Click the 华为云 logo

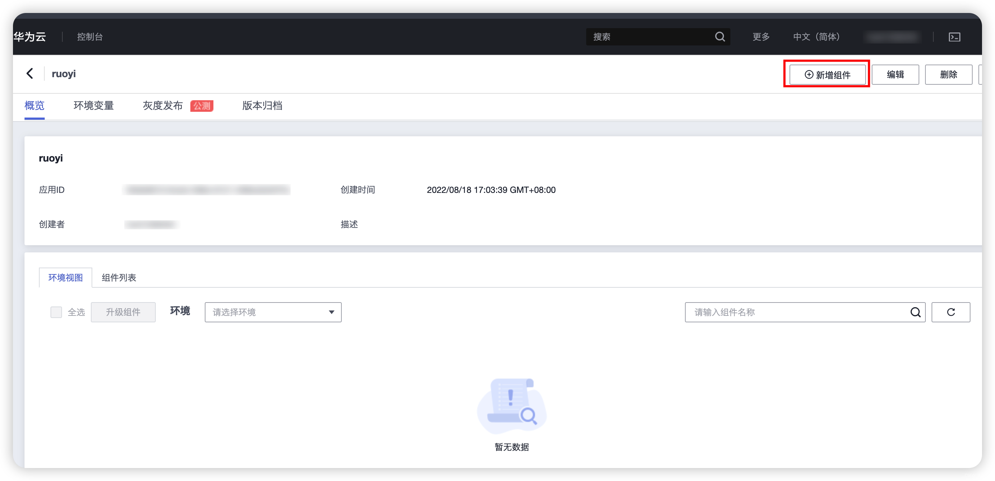[30, 37]
